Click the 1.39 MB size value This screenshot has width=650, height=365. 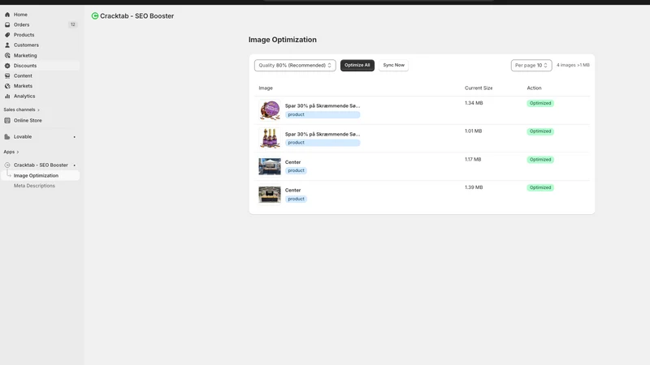point(474,187)
